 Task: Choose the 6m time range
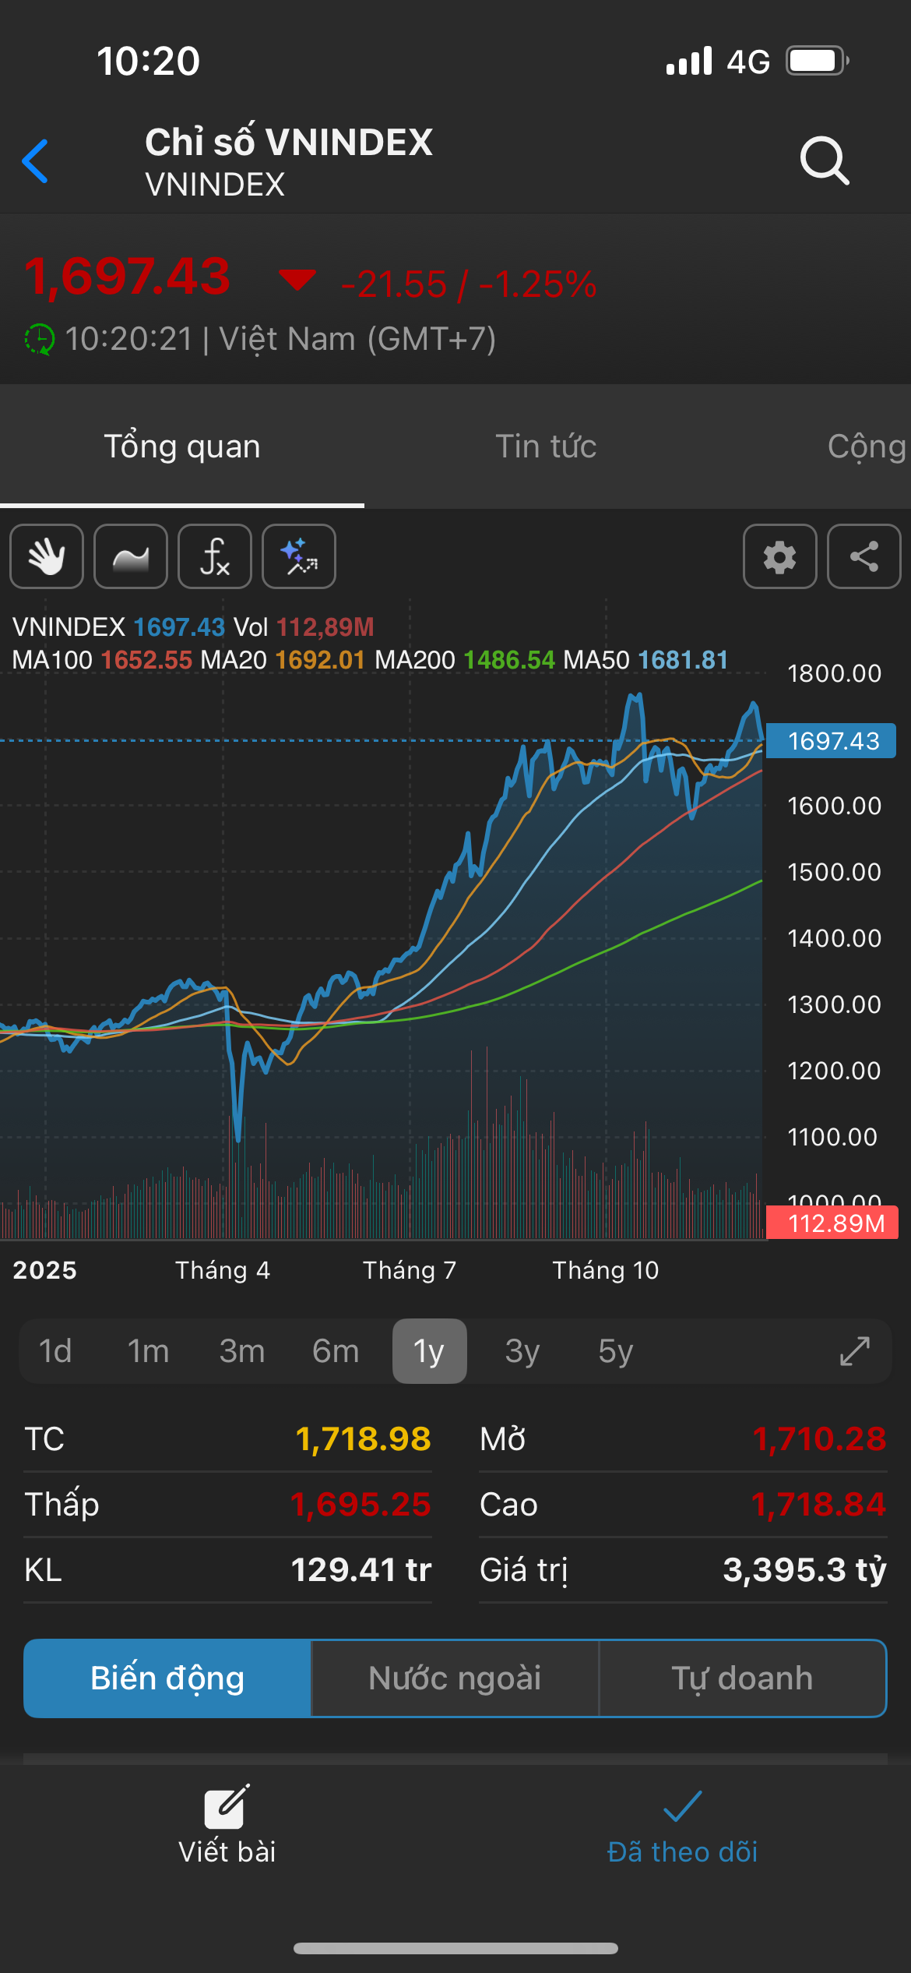pos(336,1351)
